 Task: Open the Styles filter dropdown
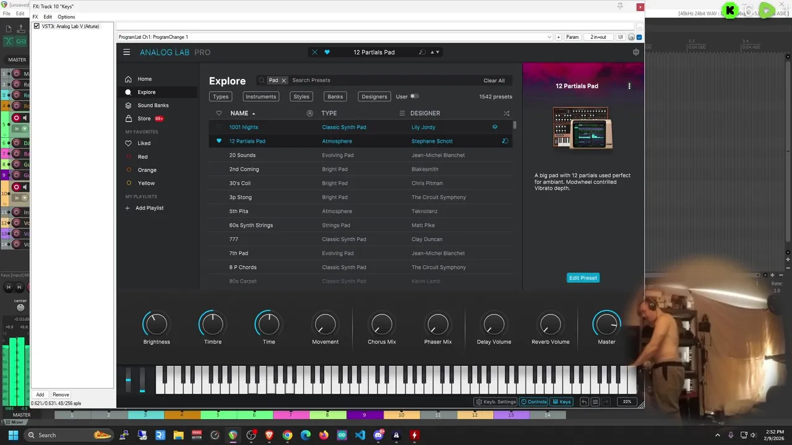click(x=301, y=96)
